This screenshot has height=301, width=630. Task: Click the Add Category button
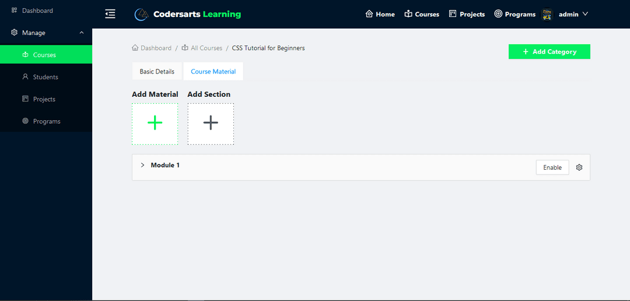(x=549, y=51)
